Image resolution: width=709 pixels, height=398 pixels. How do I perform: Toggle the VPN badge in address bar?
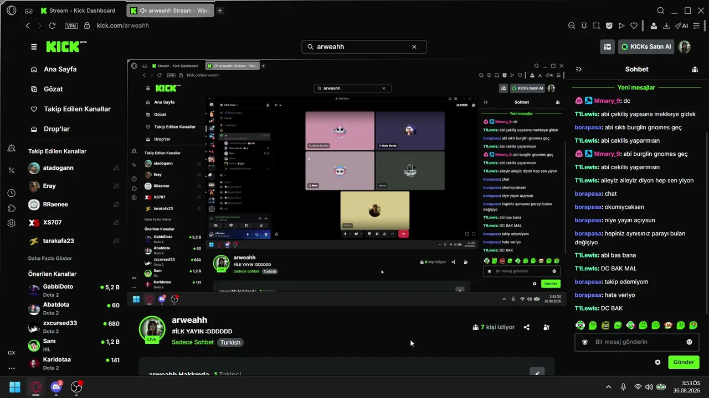(x=71, y=25)
